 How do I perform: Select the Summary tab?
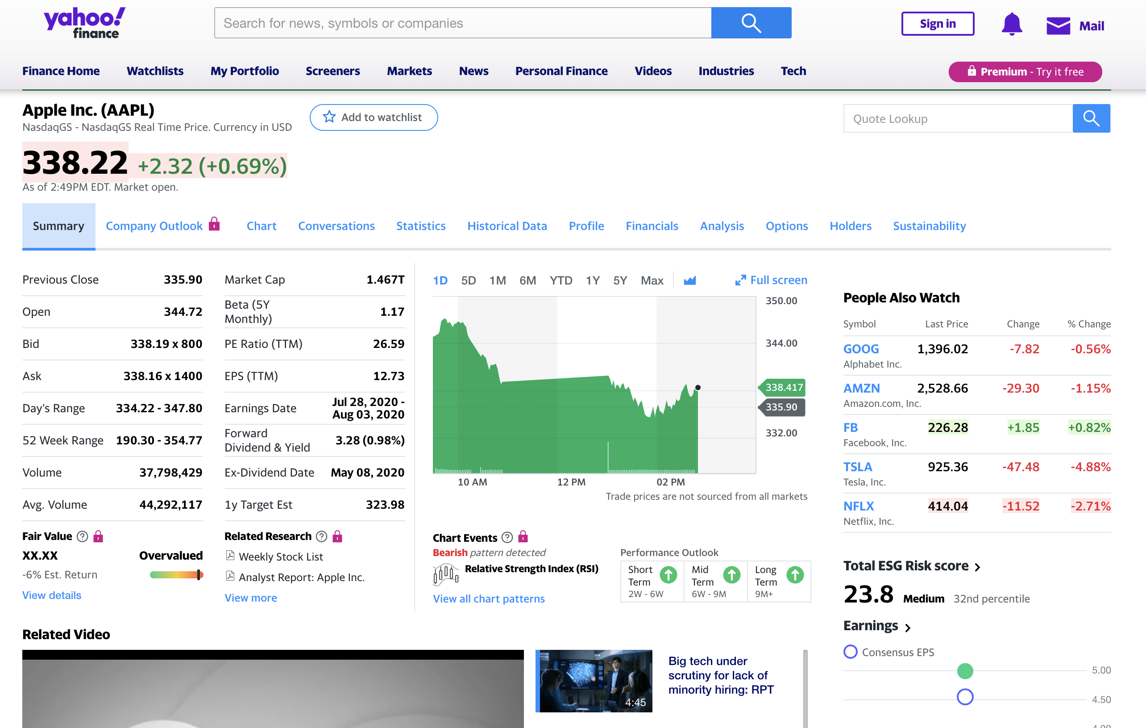58,226
